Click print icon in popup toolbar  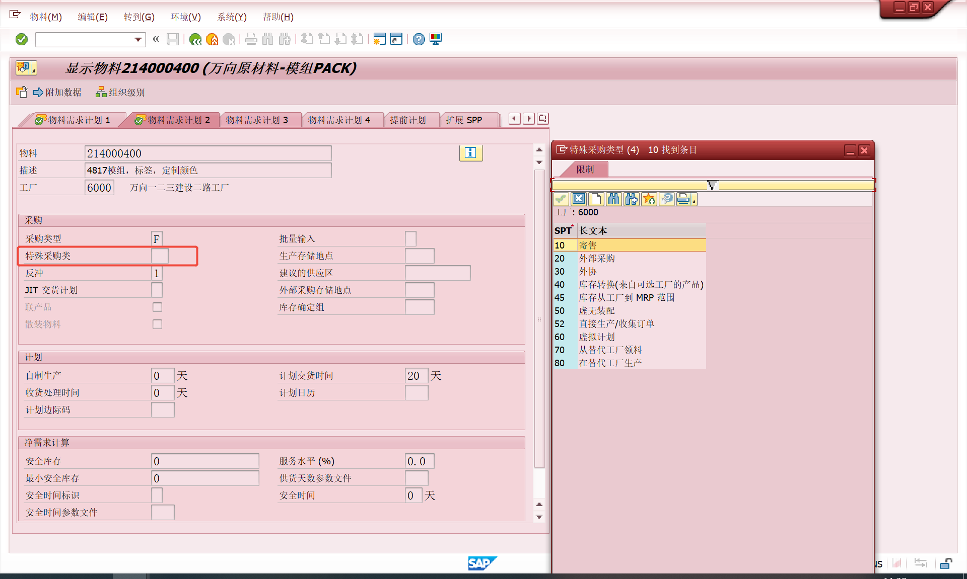tap(684, 200)
